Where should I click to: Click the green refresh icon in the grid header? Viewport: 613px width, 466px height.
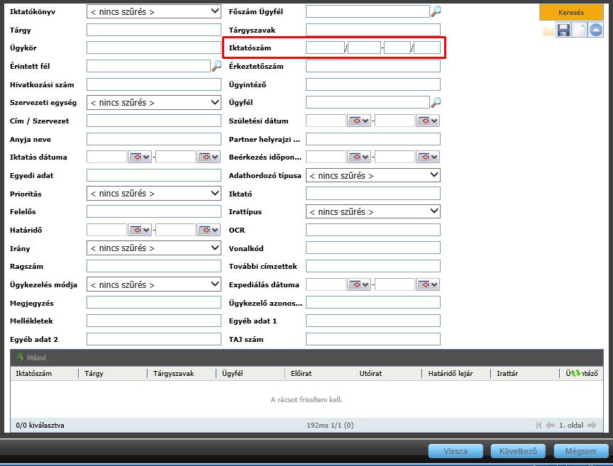pyautogui.click(x=576, y=373)
